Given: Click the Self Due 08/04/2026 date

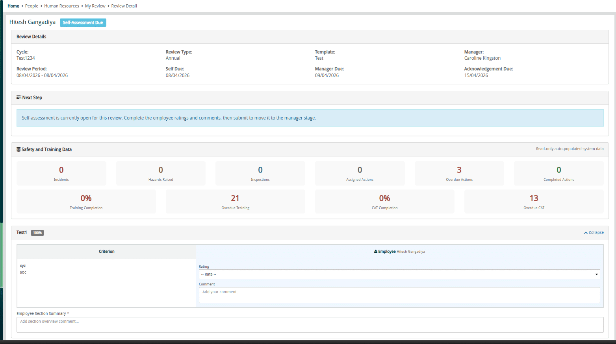Looking at the screenshot, I should click(x=178, y=75).
